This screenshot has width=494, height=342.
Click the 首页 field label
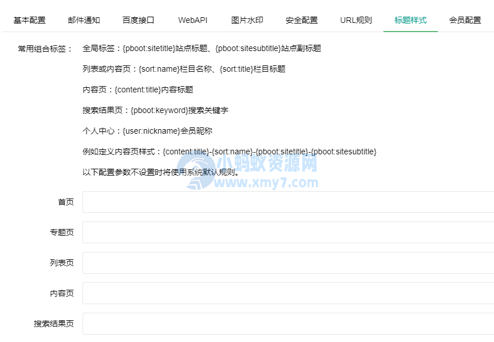pyautogui.click(x=66, y=202)
